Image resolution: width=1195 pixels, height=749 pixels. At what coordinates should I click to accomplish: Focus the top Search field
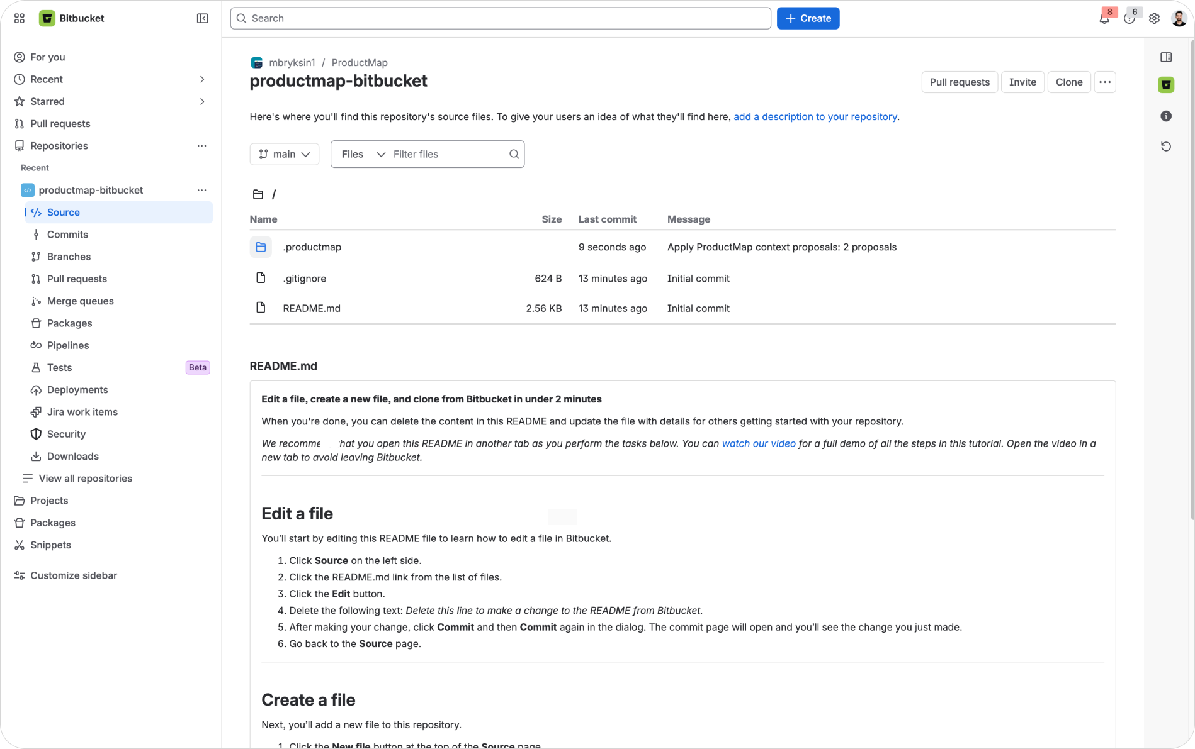click(x=501, y=18)
